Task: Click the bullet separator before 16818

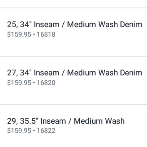Action: [x=34, y=34]
